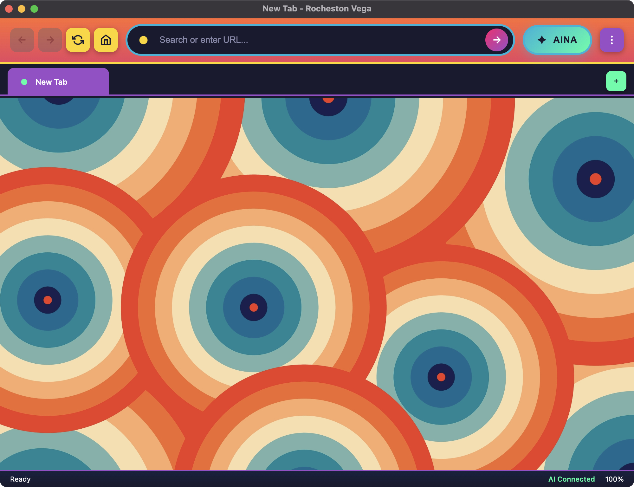
Task: Click the AI Connected status
Action: [571, 479]
